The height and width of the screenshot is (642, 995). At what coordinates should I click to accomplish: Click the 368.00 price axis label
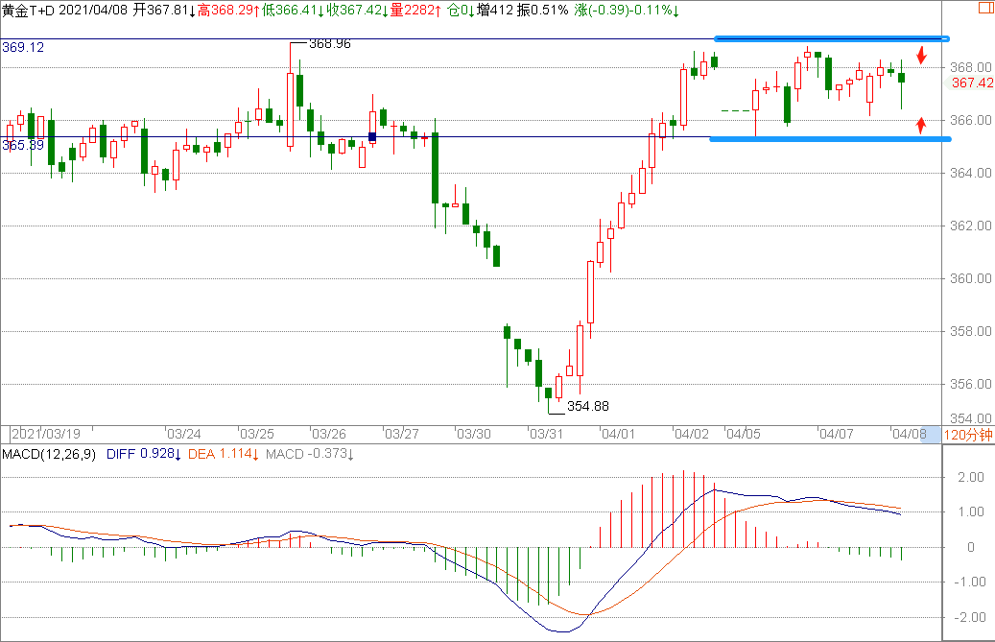tap(971, 67)
